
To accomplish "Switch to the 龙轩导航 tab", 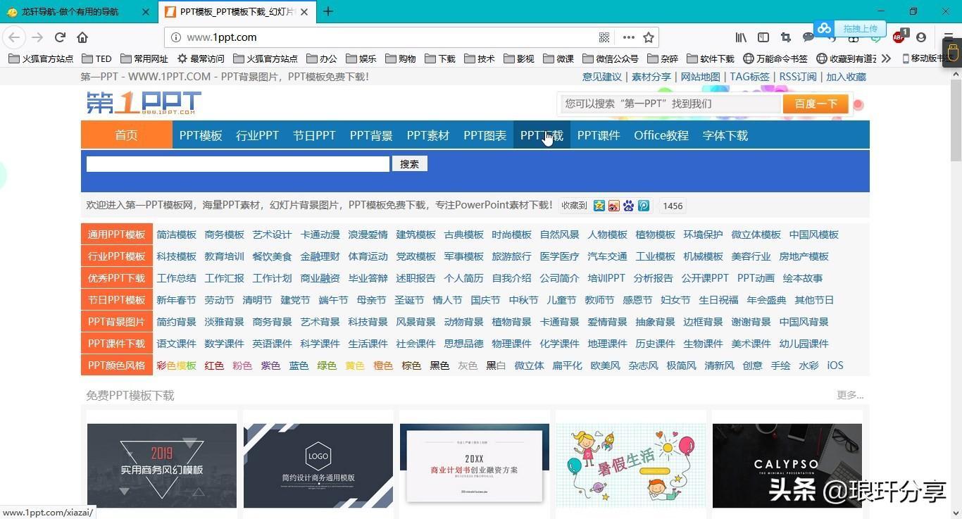I will (x=77, y=12).
